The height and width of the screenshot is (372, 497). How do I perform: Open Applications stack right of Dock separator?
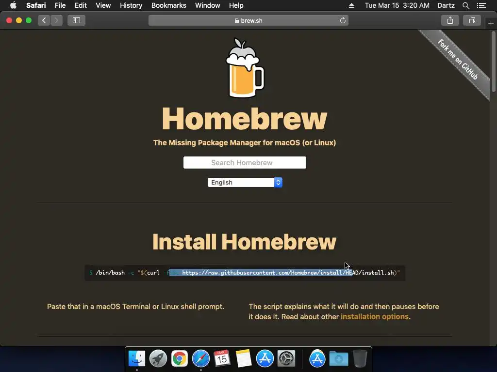pyautogui.click(x=317, y=358)
